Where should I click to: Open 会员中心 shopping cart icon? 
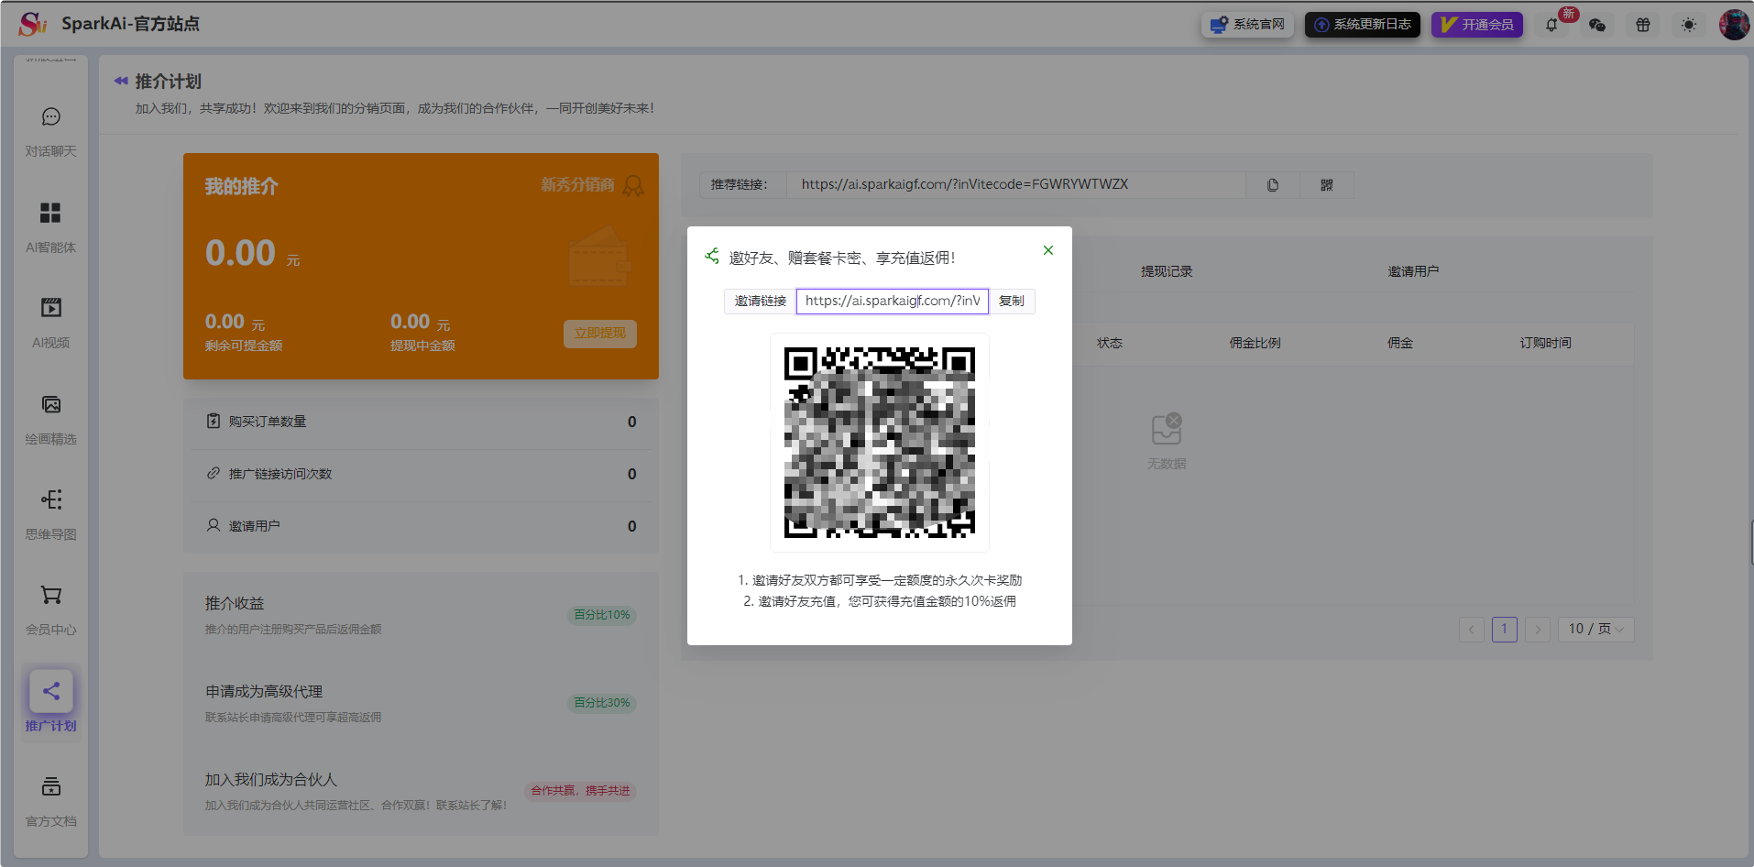click(x=51, y=596)
